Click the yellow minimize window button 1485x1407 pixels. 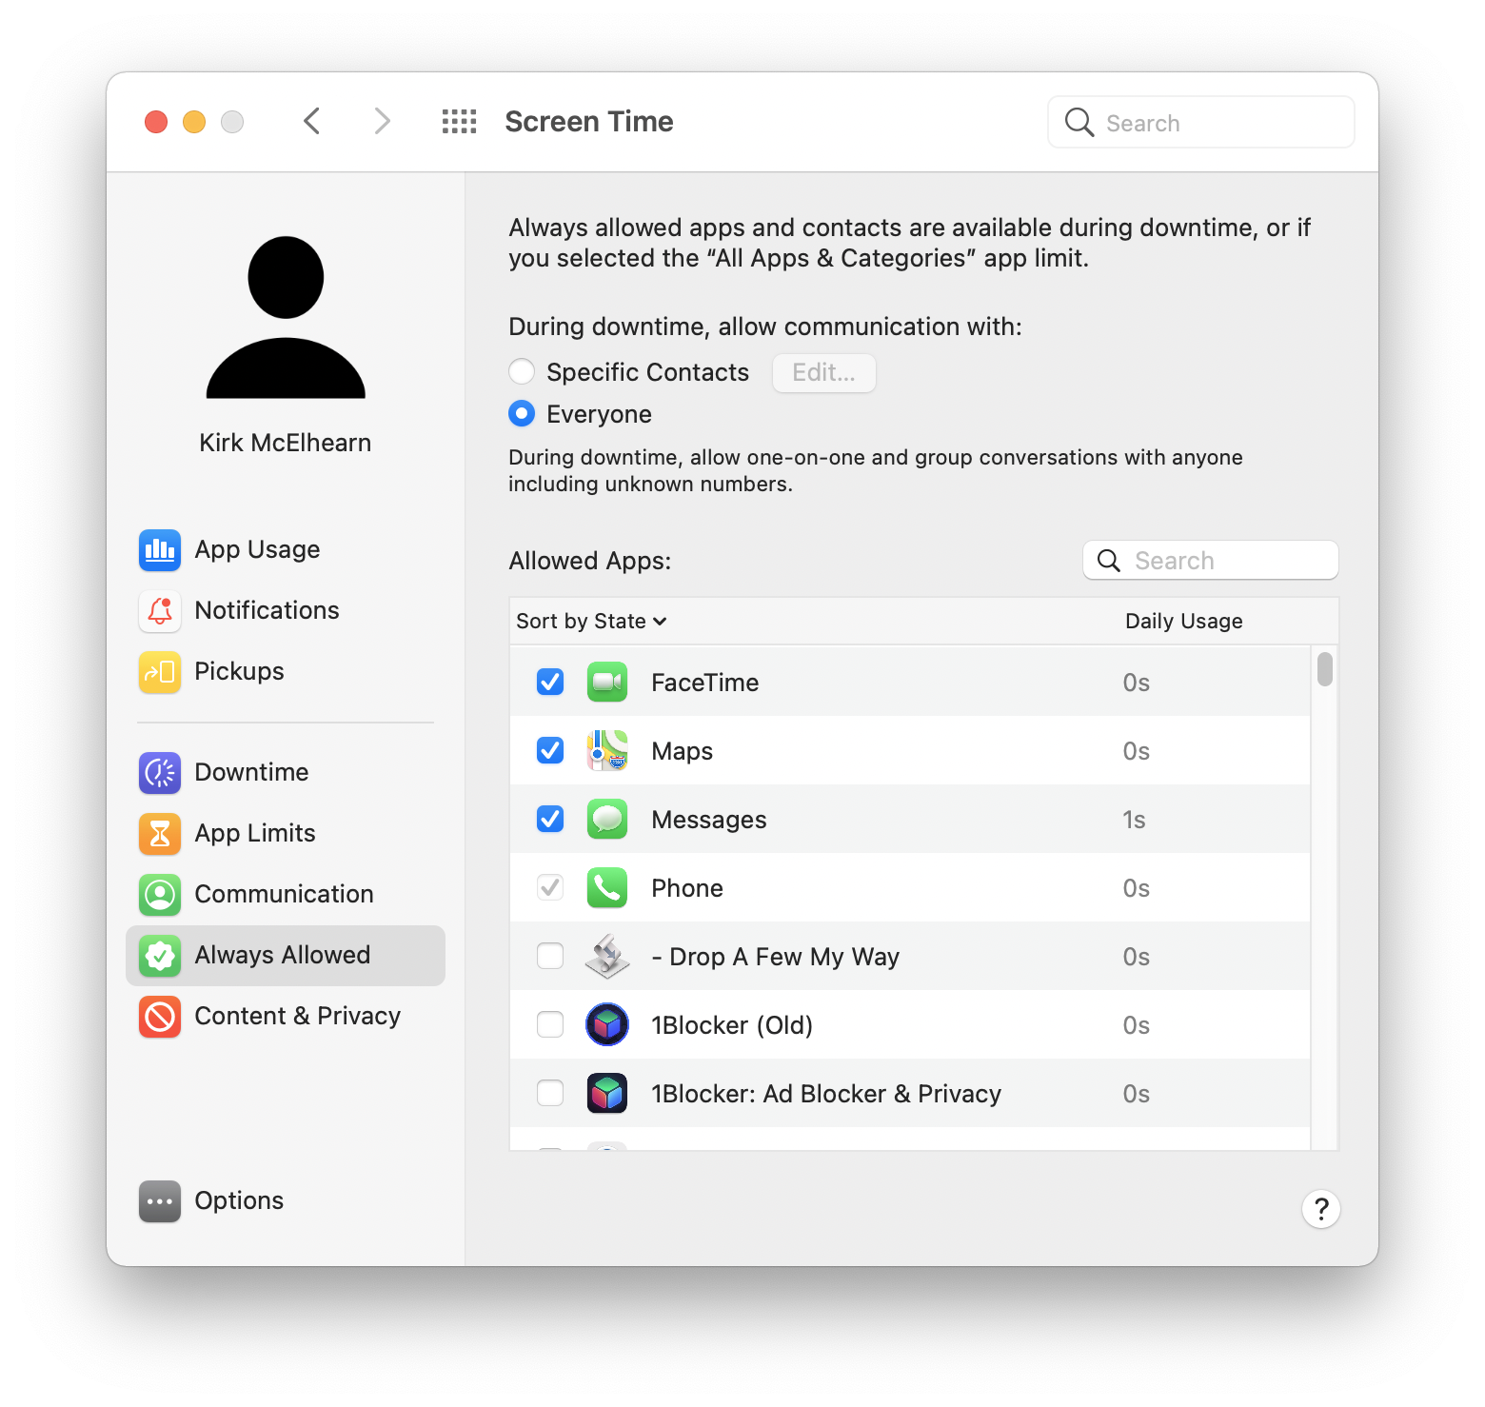coord(194,122)
